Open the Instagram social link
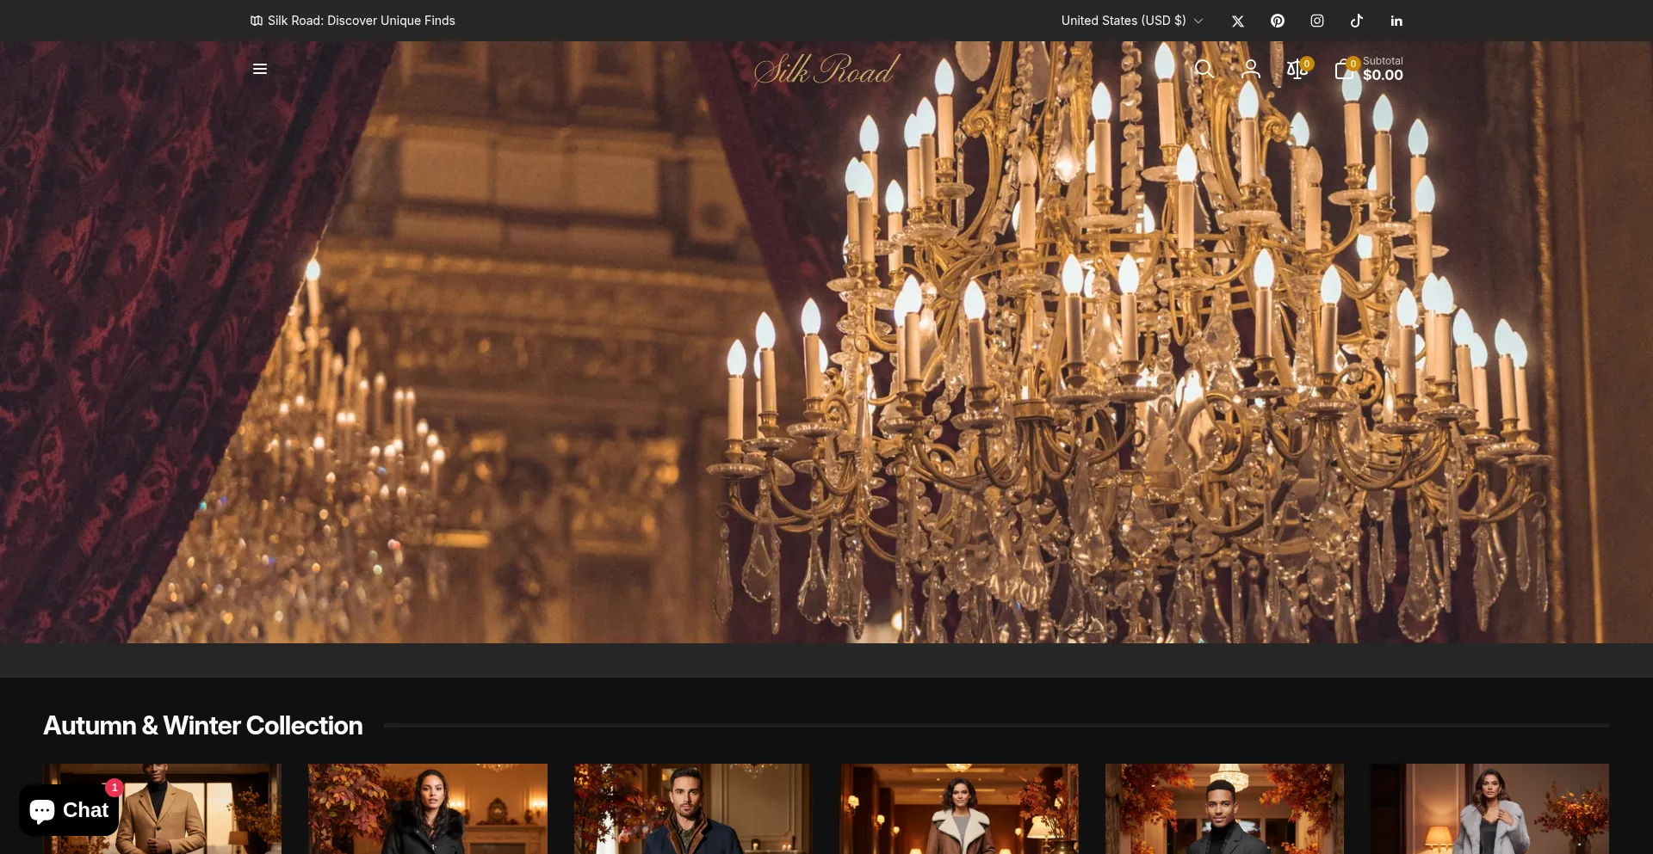 (x=1317, y=21)
